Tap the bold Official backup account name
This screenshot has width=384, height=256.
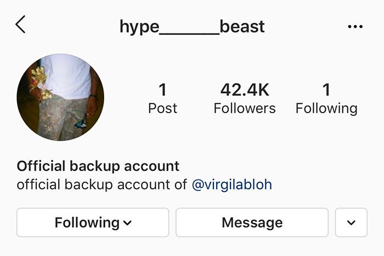98,166
